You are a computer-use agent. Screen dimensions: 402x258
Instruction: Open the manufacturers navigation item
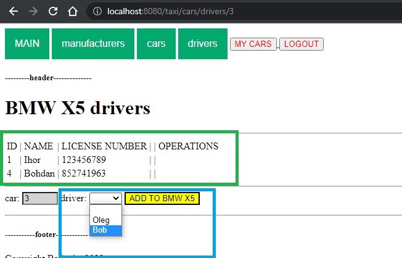point(93,44)
